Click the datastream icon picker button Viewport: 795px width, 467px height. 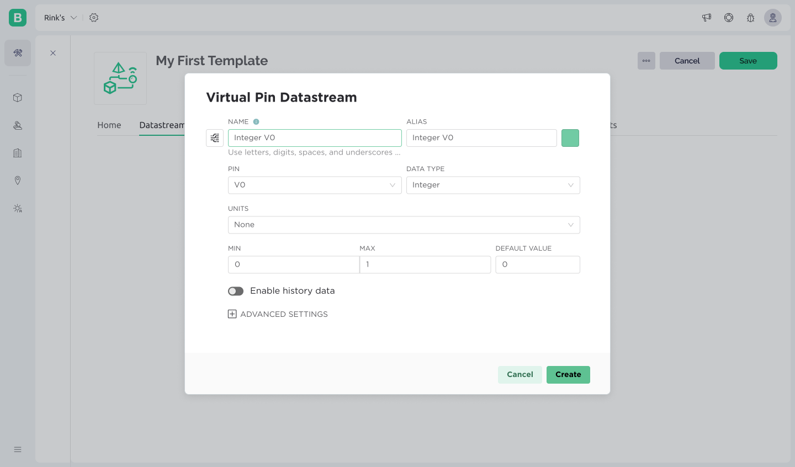pyautogui.click(x=215, y=138)
